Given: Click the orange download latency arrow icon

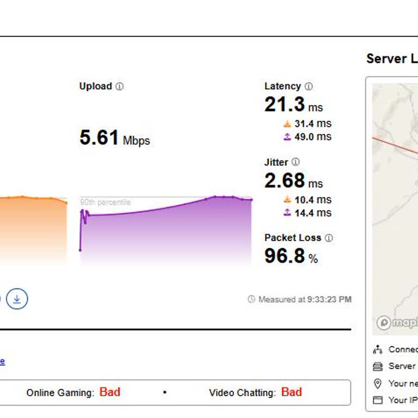Looking at the screenshot, I should pos(287,124).
